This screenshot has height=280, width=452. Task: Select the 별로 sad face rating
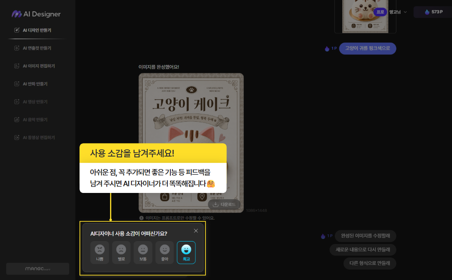121,253
